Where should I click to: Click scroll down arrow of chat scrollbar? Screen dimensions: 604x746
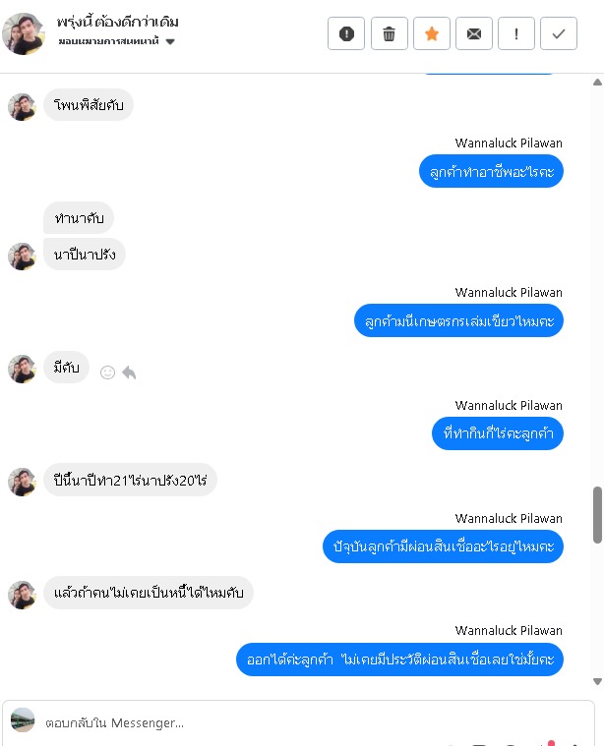coord(597,681)
